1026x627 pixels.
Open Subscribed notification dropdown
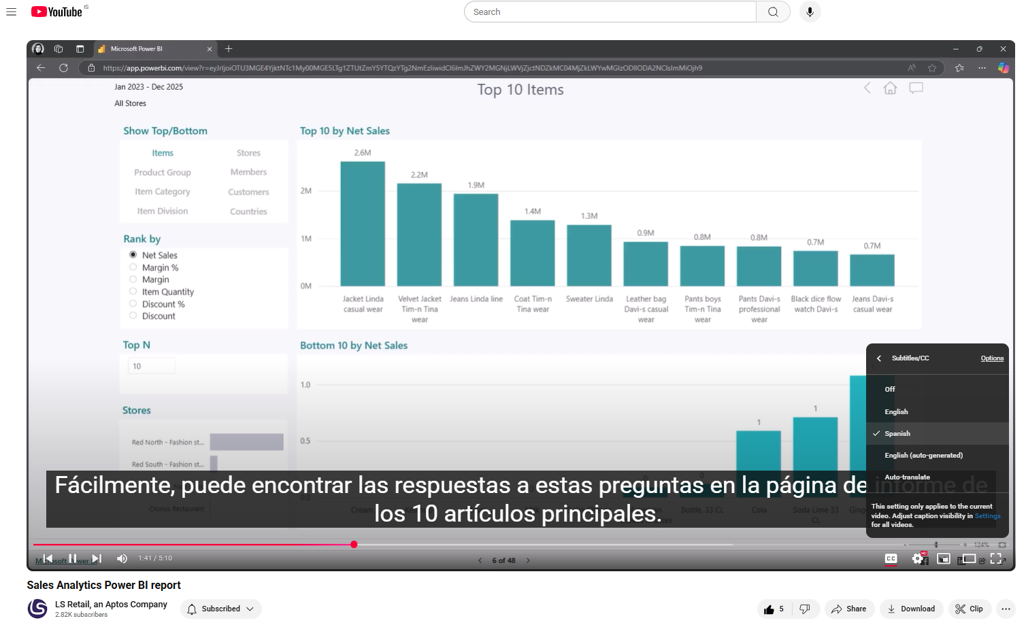click(221, 609)
